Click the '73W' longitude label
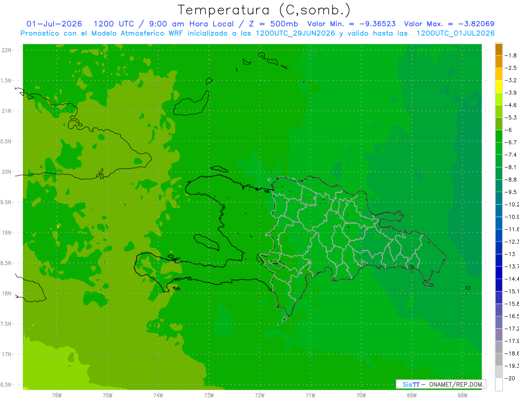This screenshot has width=519, height=401. point(208,395)
